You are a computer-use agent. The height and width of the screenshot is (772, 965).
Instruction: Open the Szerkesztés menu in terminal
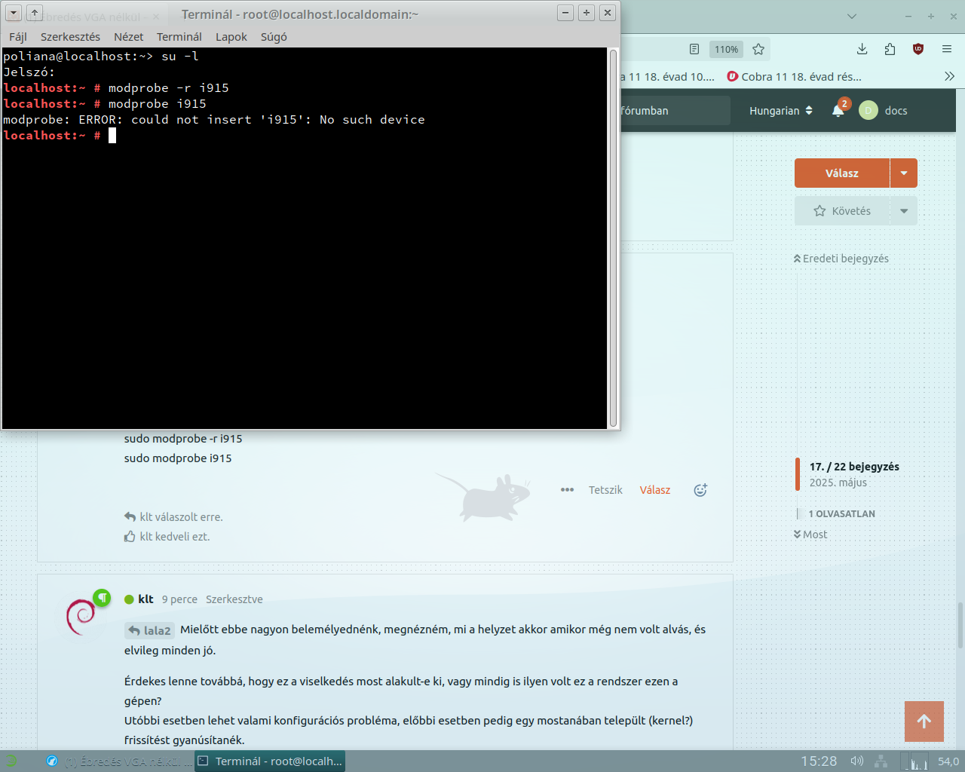(70, 36)
